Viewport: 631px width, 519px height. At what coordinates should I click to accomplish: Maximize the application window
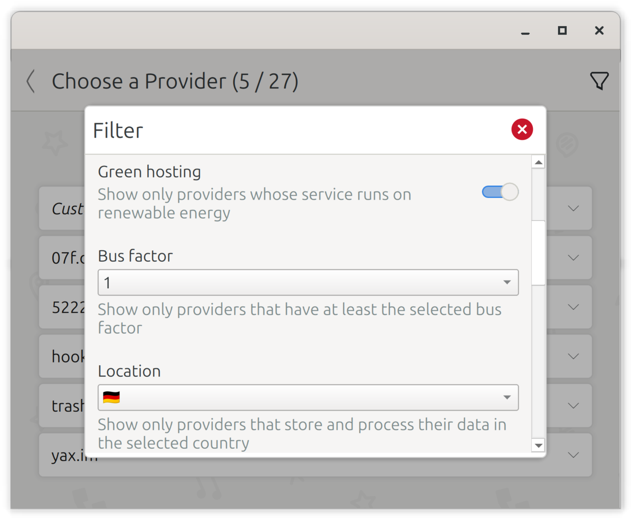[x=562, y=31]
